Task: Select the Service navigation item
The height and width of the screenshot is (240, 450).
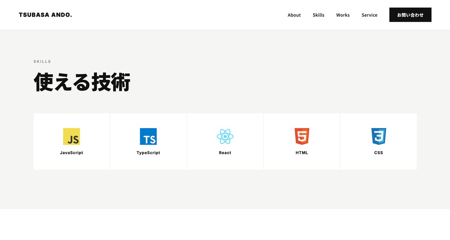Action: pyautogui.click(x=369, y=15)
